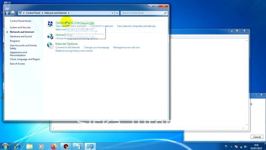This screenshot has height=150, width=266.
Task: Click Cancel in the background dialog
Action: [257, 137]
